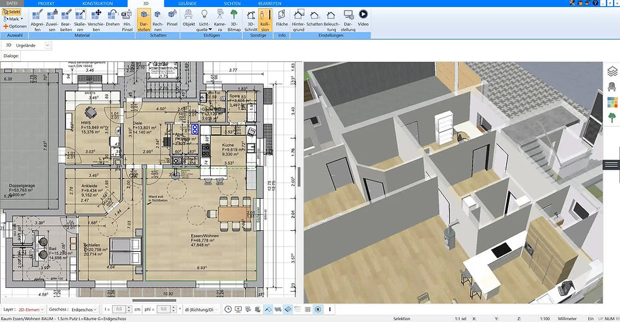The image size is (620, 322).
Task: Increase the phi value stepper
Action: (173, 307)
